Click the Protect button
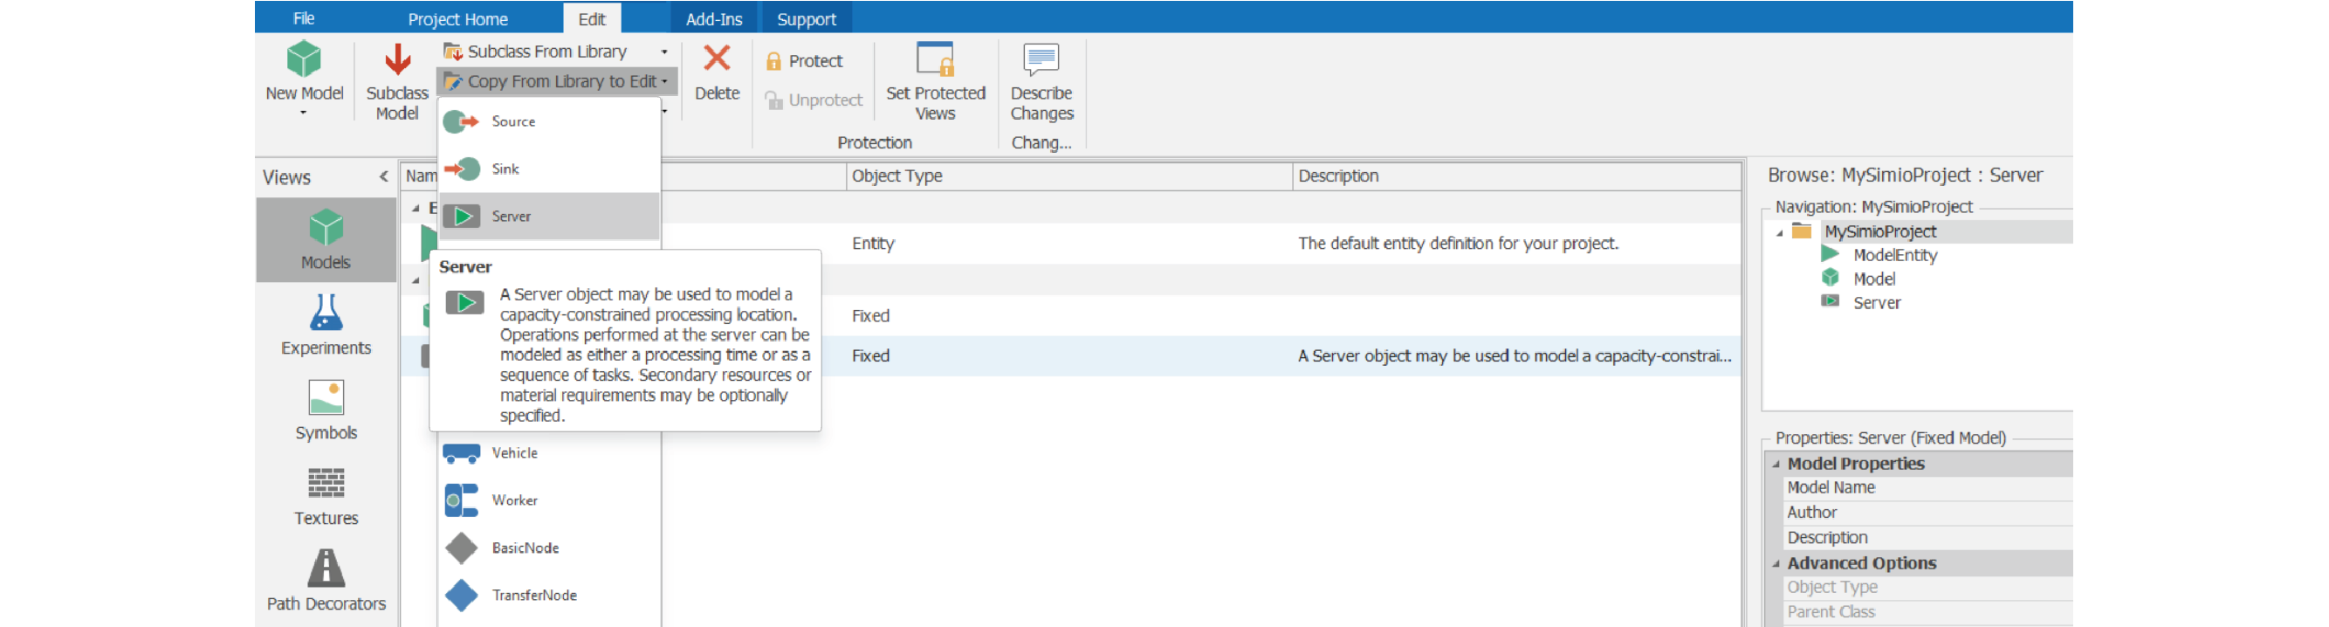 [x=804, y=61]
